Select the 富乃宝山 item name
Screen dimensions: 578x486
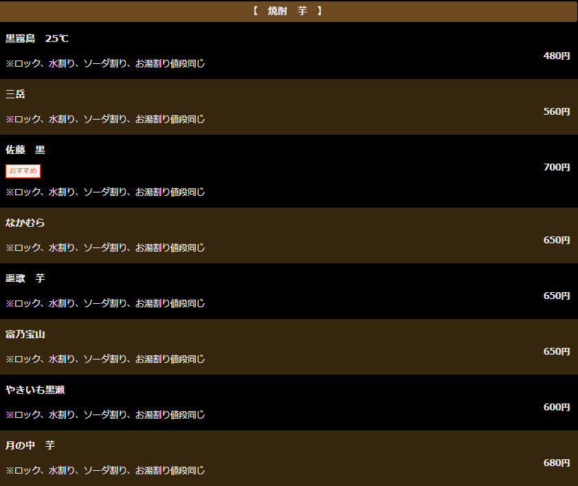[x=25, y=334]
